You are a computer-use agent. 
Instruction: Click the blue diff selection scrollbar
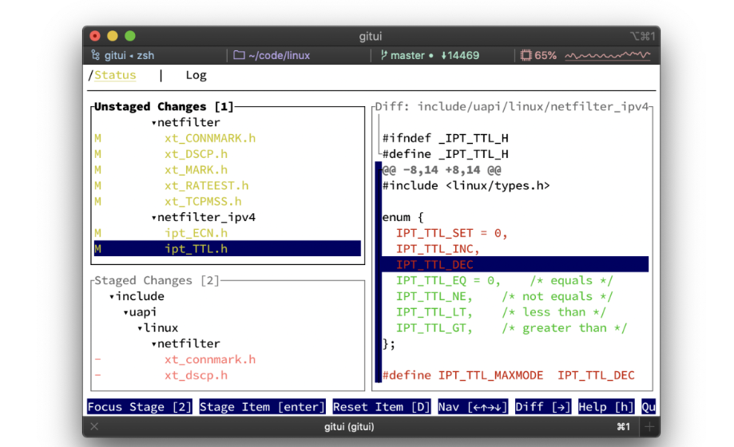click(x=379, y=272)
